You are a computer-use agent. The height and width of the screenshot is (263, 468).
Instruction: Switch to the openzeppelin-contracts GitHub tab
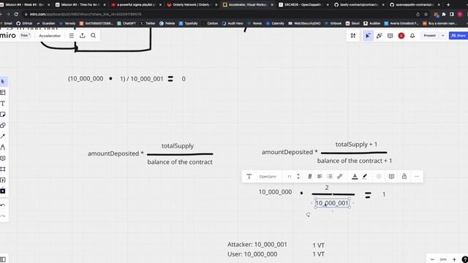(x=415, y=5)
